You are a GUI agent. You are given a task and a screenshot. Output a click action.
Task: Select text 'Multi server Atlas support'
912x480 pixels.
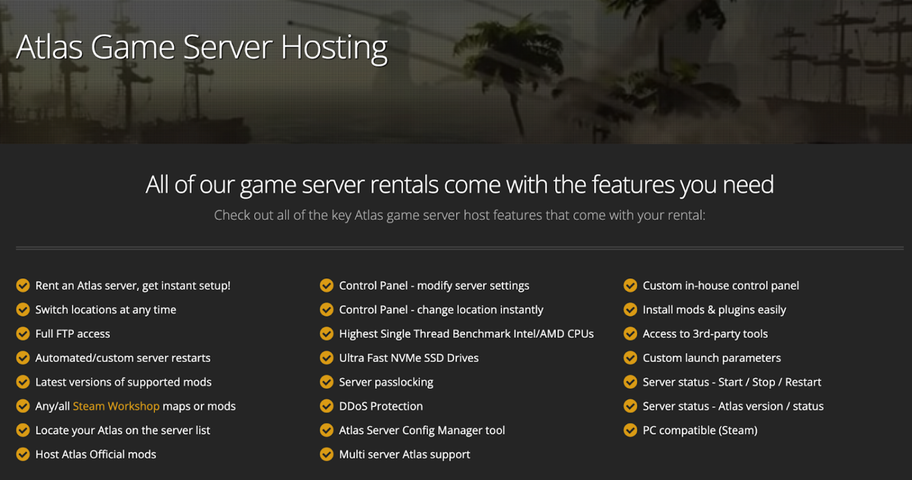tap(405, 454)
